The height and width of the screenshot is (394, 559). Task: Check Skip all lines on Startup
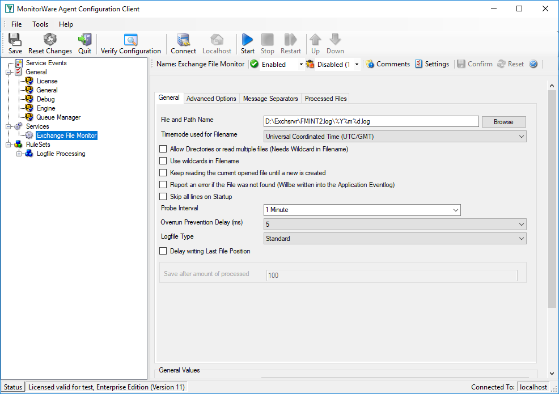pyautogui.click(x=163, y=197)
